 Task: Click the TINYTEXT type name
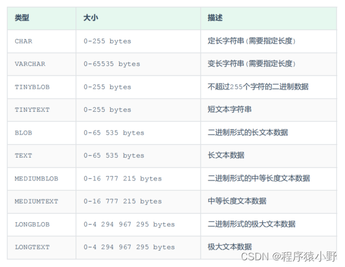click(32, 110)
